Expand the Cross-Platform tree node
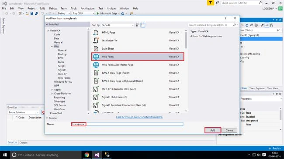 [x=52, y=94]
